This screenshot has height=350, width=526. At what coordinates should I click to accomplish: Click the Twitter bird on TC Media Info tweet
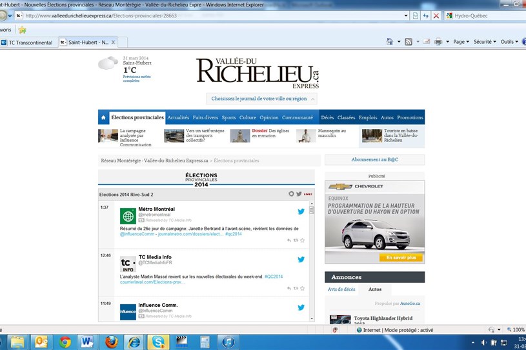click(301, 259)
